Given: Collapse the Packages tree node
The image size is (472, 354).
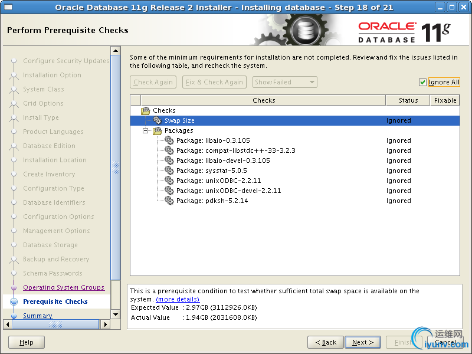Looking at the screenshot, I should click(x=146, y=130).
